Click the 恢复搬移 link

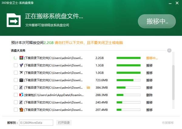coord(168,123)
